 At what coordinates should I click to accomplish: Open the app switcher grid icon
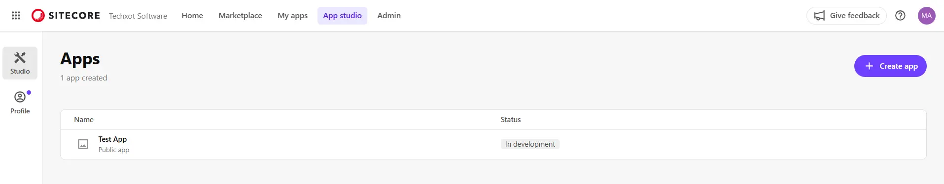point(16,16)
